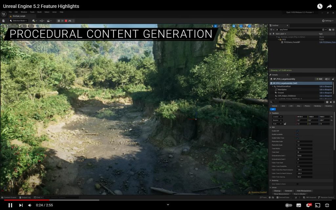Switch to the Physics tab in Details
Image resolution: width=336 pixels, height=210 pixels.
307,106
